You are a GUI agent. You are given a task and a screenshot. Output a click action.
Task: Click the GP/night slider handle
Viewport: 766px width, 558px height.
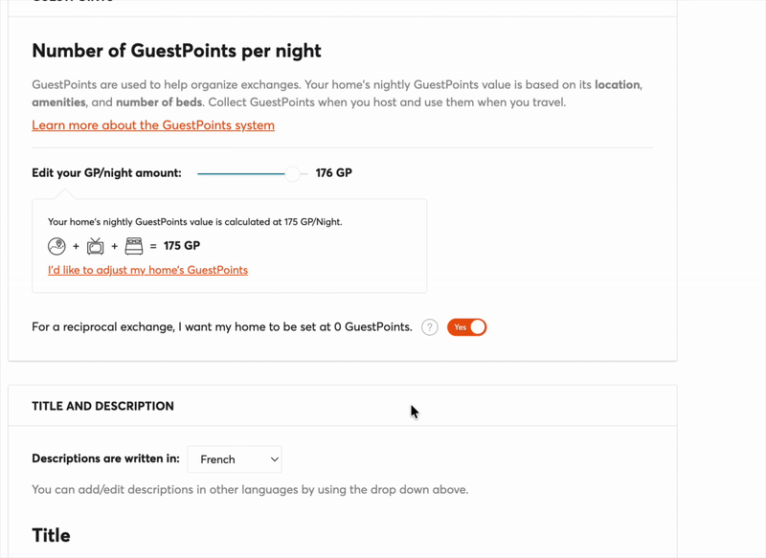tap(291, 173)
